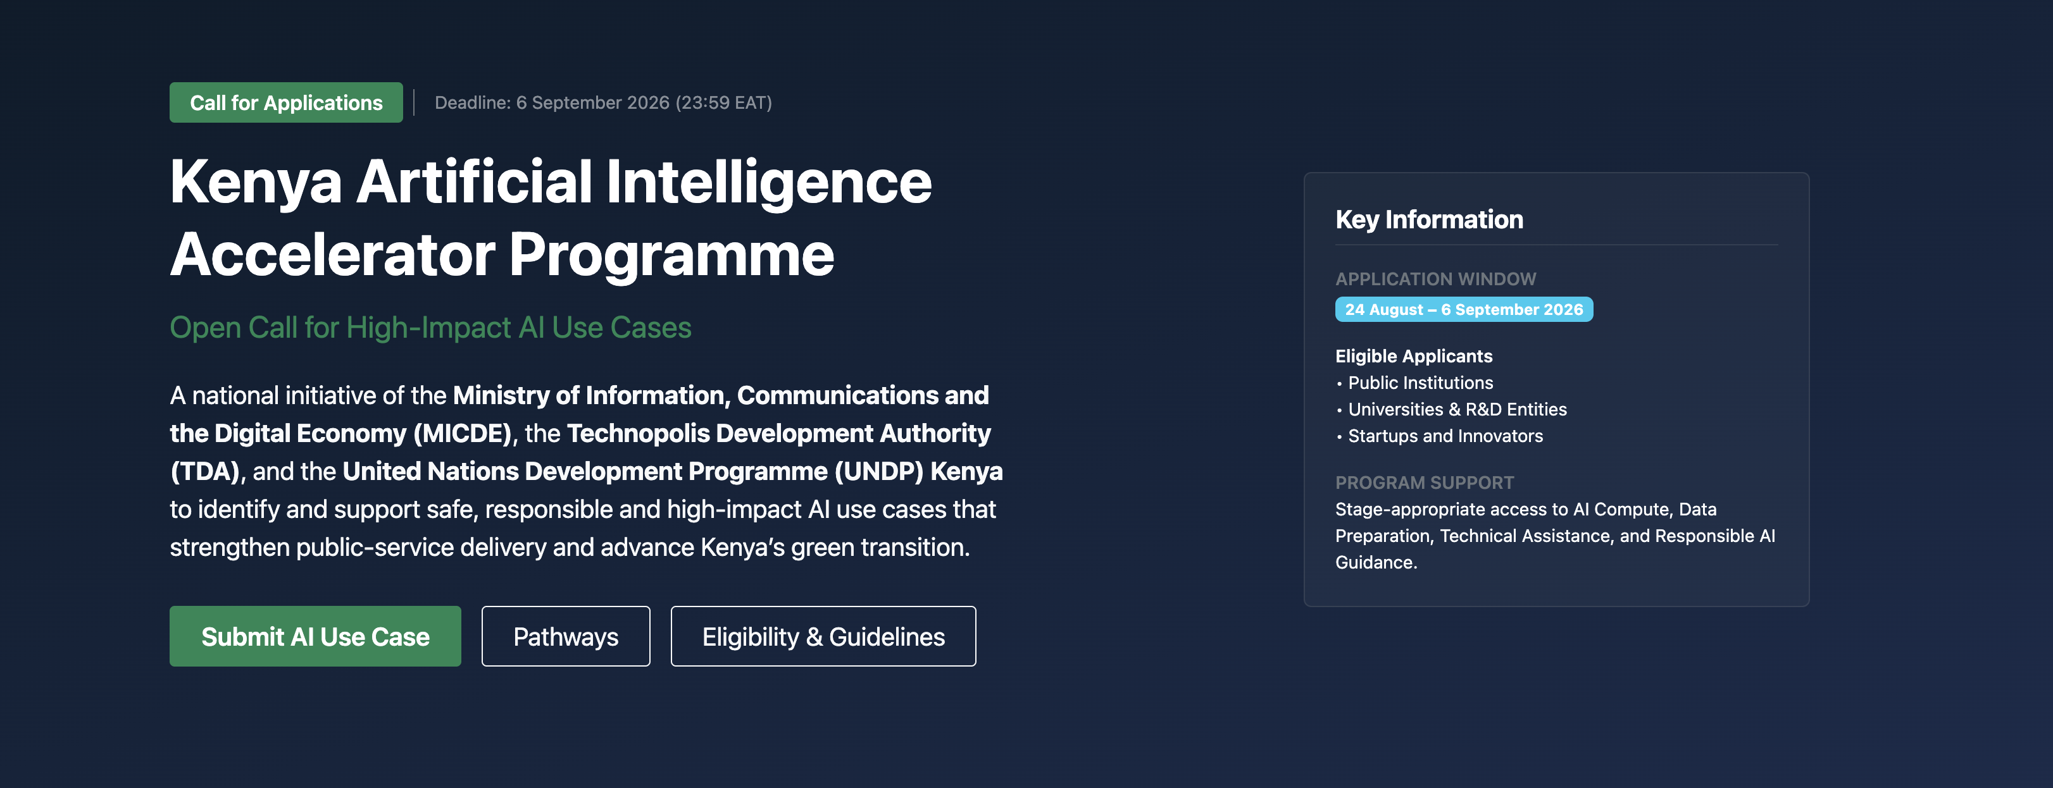Select the 24 August – 6 September 2026 date badge

(1463, 309)
